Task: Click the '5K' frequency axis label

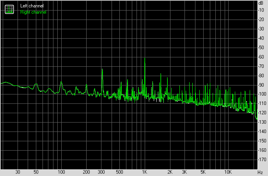Action: coord(203,172)
